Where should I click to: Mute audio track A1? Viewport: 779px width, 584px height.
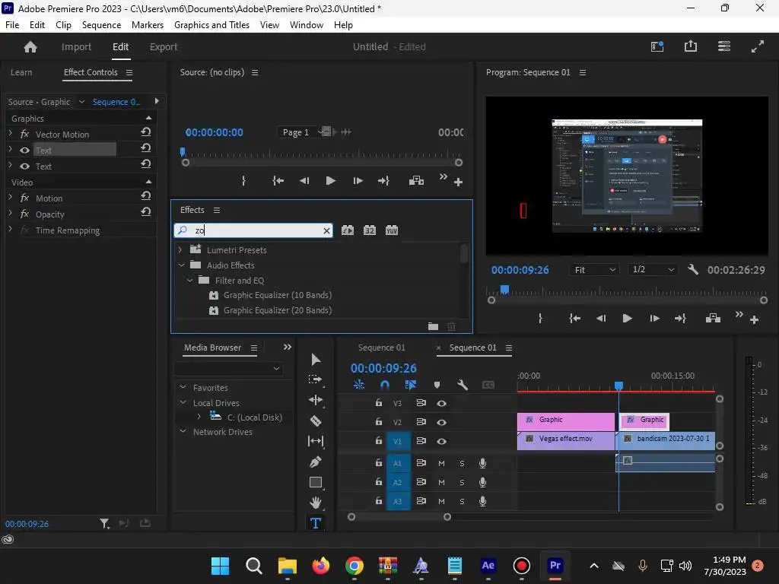pyautogui.click(x=441, y=463)
